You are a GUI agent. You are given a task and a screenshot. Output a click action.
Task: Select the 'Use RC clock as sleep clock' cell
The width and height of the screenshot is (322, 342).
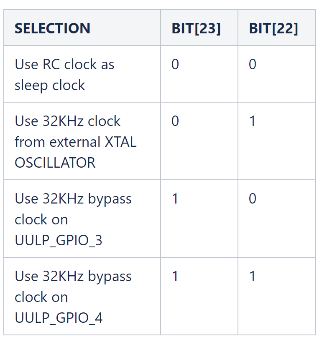[x=64, y=75]
